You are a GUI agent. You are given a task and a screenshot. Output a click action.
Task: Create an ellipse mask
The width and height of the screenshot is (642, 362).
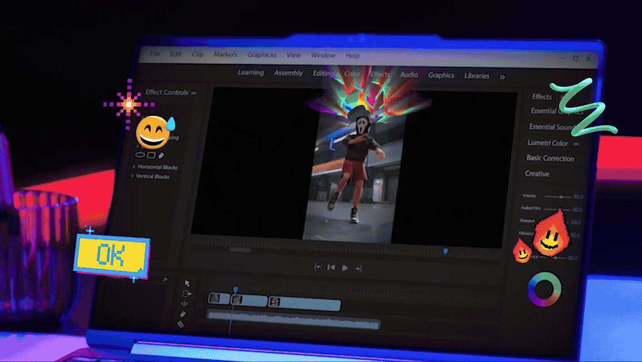140,155
